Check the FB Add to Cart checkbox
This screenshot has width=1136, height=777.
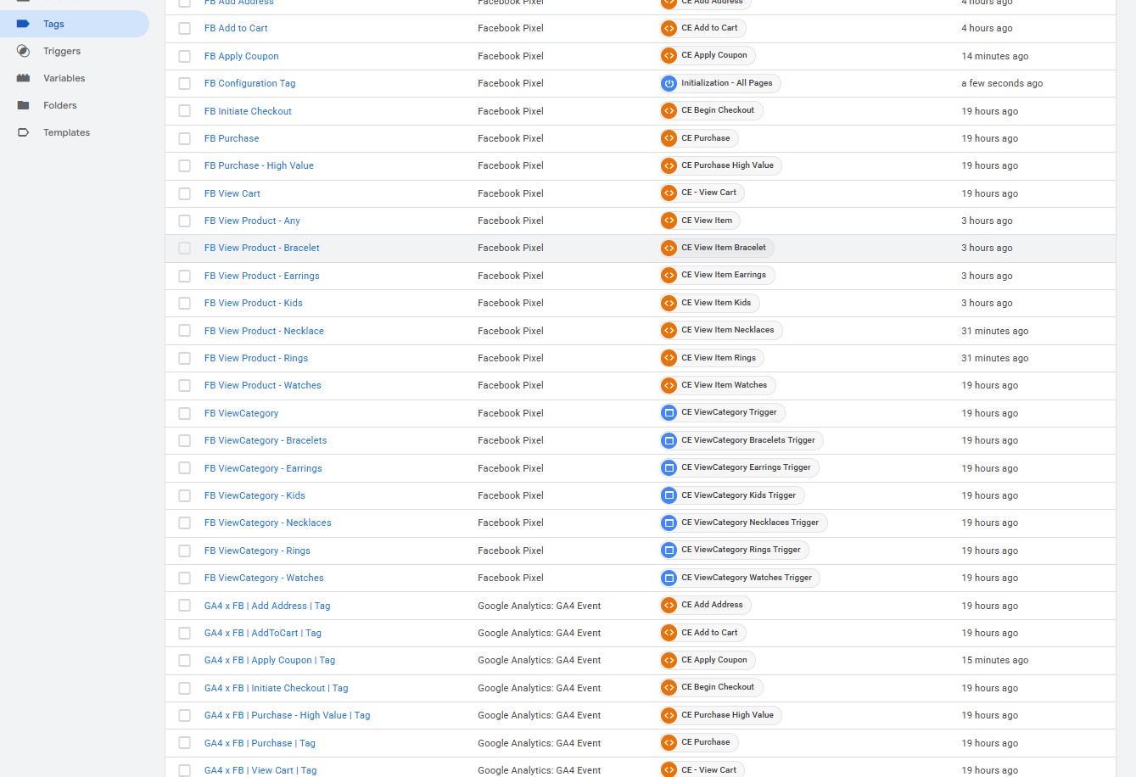pos(184,28)
